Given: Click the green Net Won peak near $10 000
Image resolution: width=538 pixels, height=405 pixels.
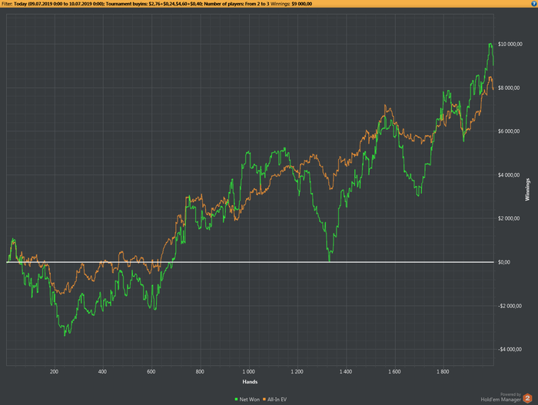Looking at the screenshot, I should 490,44.
